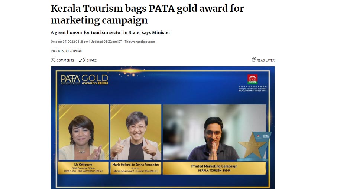Click the Printed Marketing Campaign gold banner
Image resolution: width=337 pixels, height=189 pixels.
click(214, 168)
